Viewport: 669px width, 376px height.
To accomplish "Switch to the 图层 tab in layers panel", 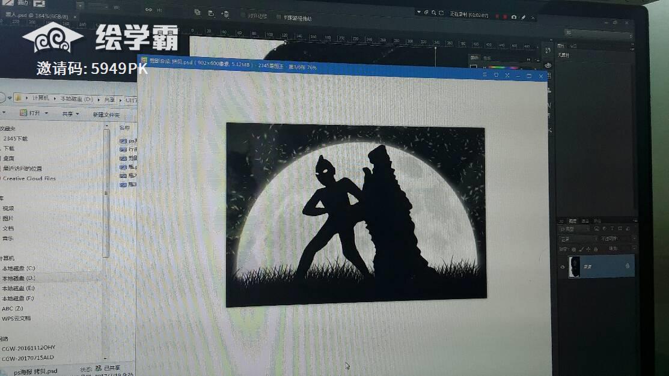I will click(x=573, y=221).
